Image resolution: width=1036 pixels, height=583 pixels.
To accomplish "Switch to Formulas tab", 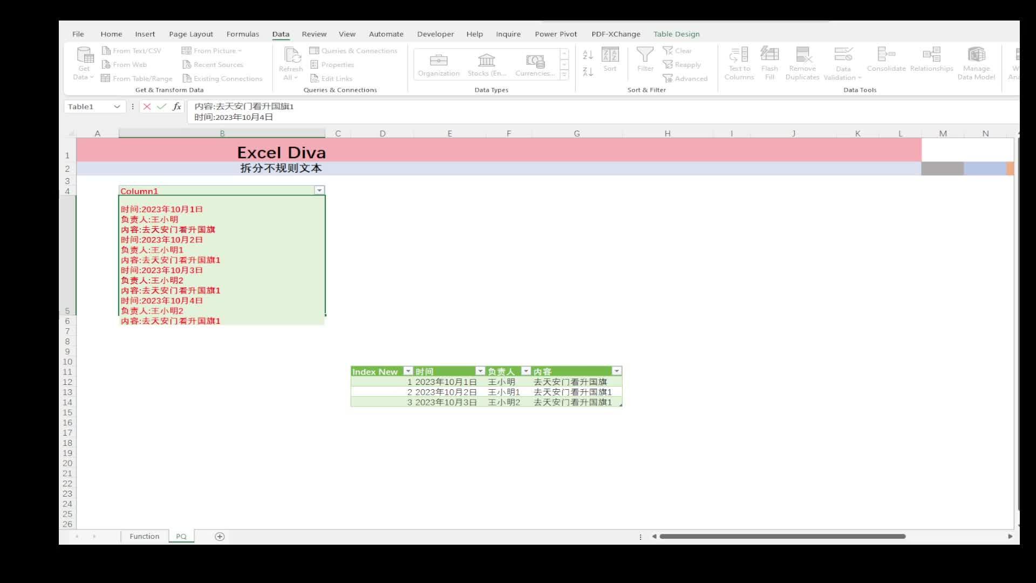I will click(243, 34).
